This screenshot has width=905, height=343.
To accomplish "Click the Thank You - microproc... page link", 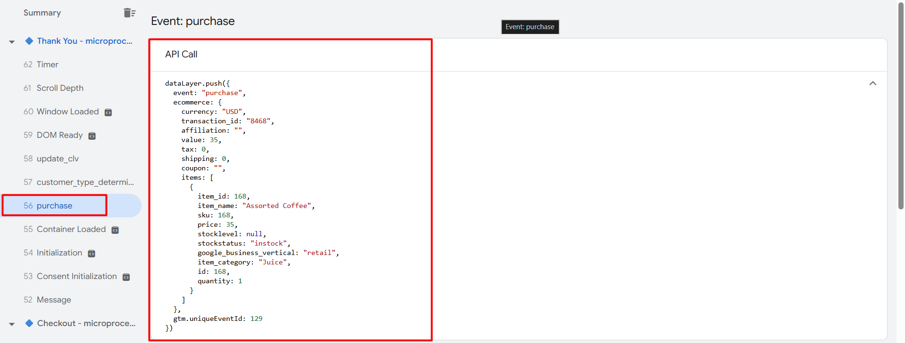I will pos(84,41).
